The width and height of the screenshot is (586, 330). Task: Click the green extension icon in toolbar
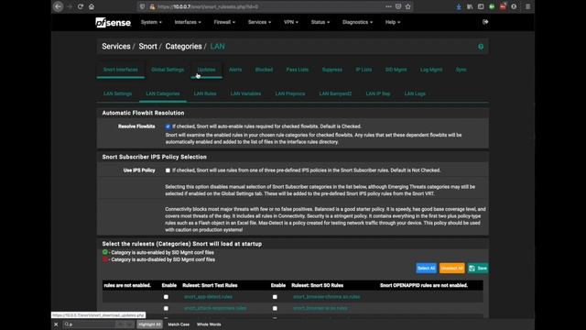click(x=492, y=6)
